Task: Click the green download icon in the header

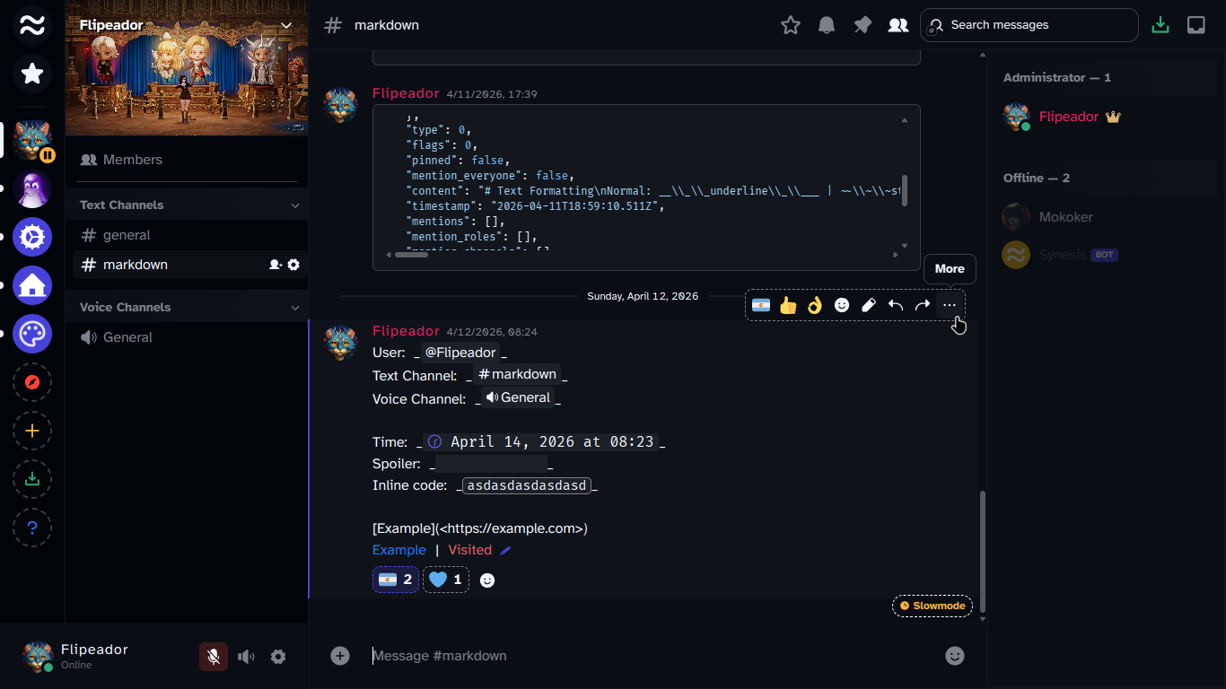Action: [x=1160, y=25]
